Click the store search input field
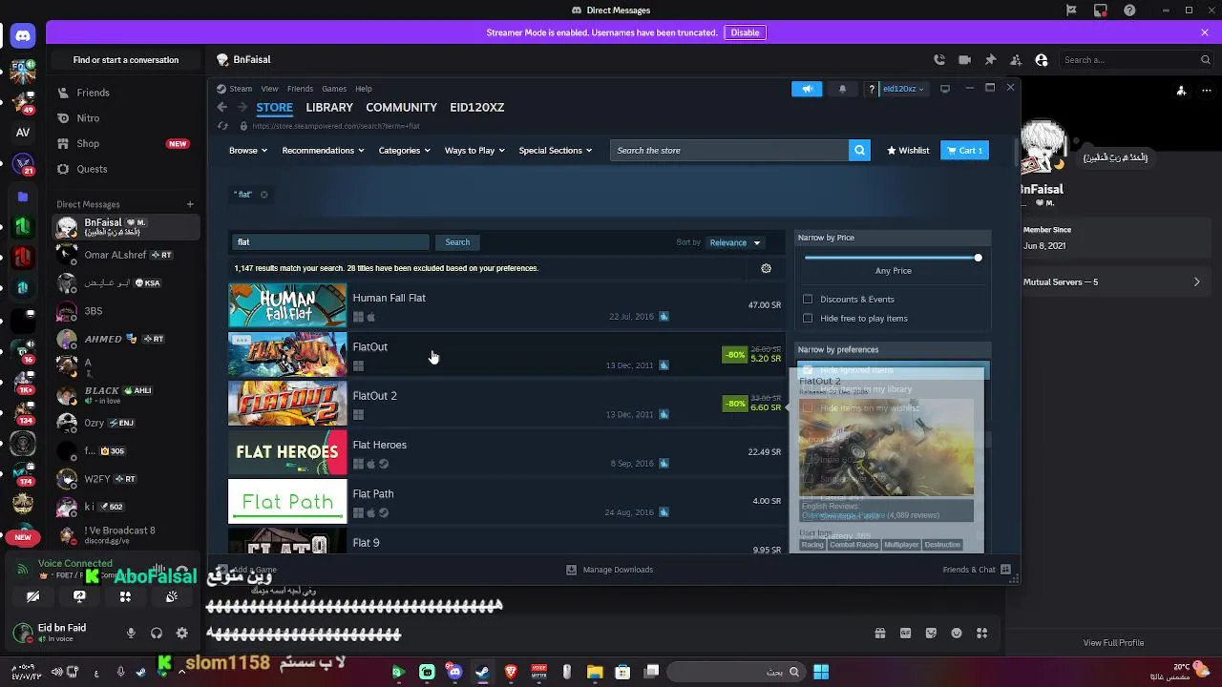The height and width of the screenshot is (687, 1222). click(730, 151)
